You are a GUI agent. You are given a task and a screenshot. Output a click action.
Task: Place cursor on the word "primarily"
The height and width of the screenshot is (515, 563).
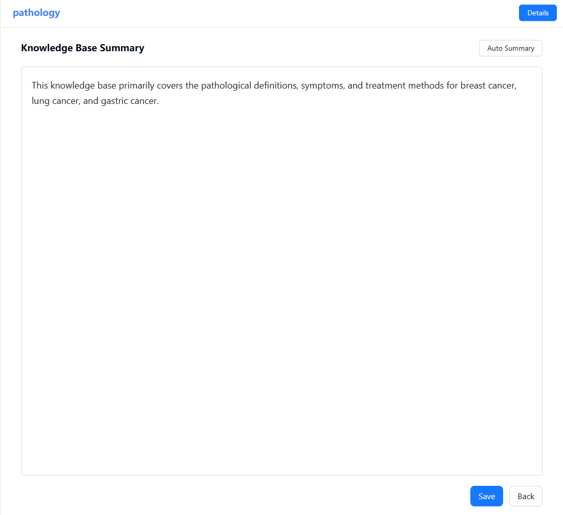click(137, 85)
